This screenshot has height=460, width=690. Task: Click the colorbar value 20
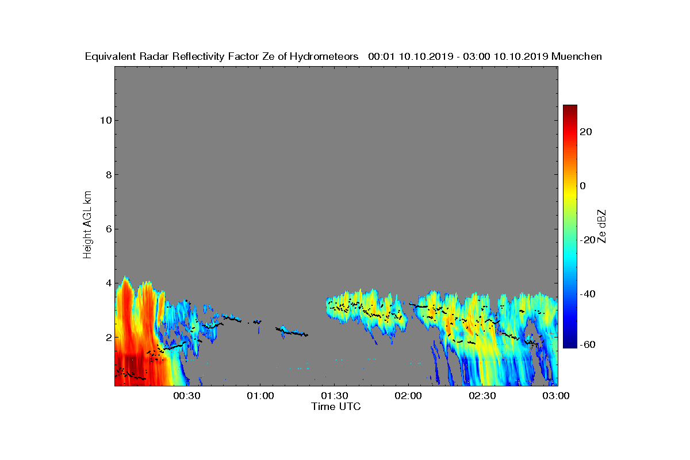[x=586, y=132]
